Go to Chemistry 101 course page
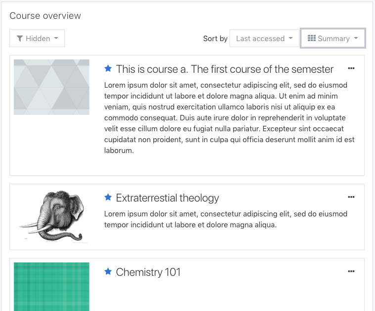The width and height of the screenshot is (375, 311). click(148, 272)
